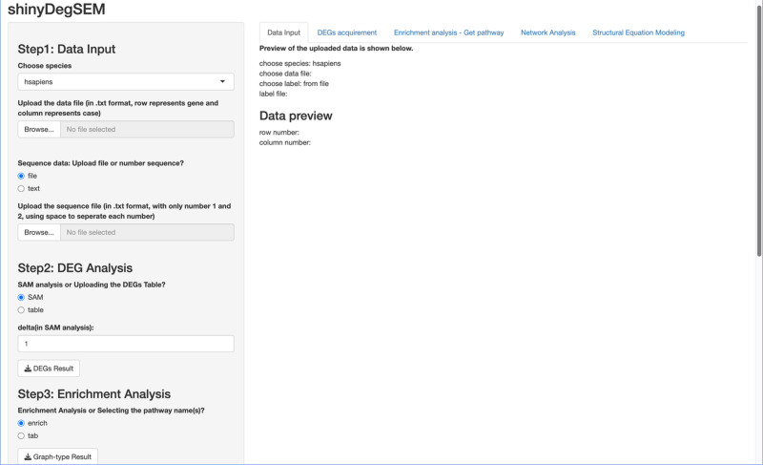
Task: Click the download icon on Graph-type Result
Action: (28, 456)
